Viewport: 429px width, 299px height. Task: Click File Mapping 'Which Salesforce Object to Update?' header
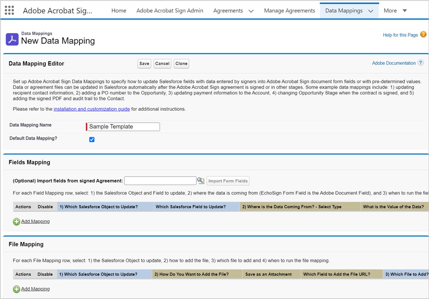pos(105,274)
